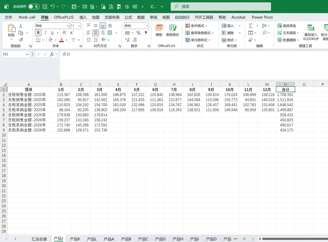The image size is (328, 242).
Task: Add a new sheet with plus button
Action: click(x=244, y=239)
